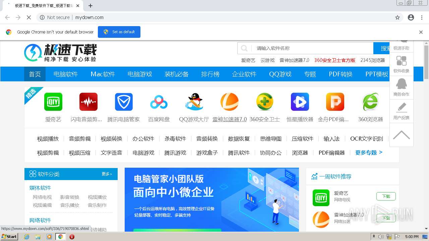This screenshot has height=241, width=429.
Task: Open the 百度网盘 icon
Action: 159,102
